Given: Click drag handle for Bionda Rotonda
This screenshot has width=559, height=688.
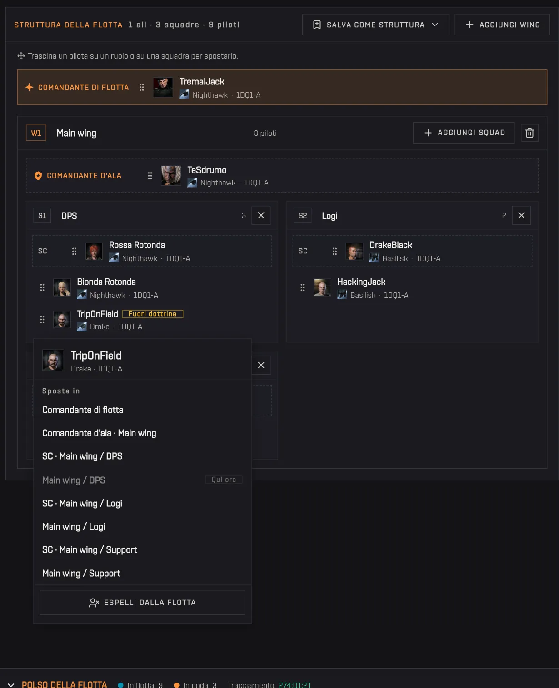Looking at the screenshot, I should tap(42, 287).
